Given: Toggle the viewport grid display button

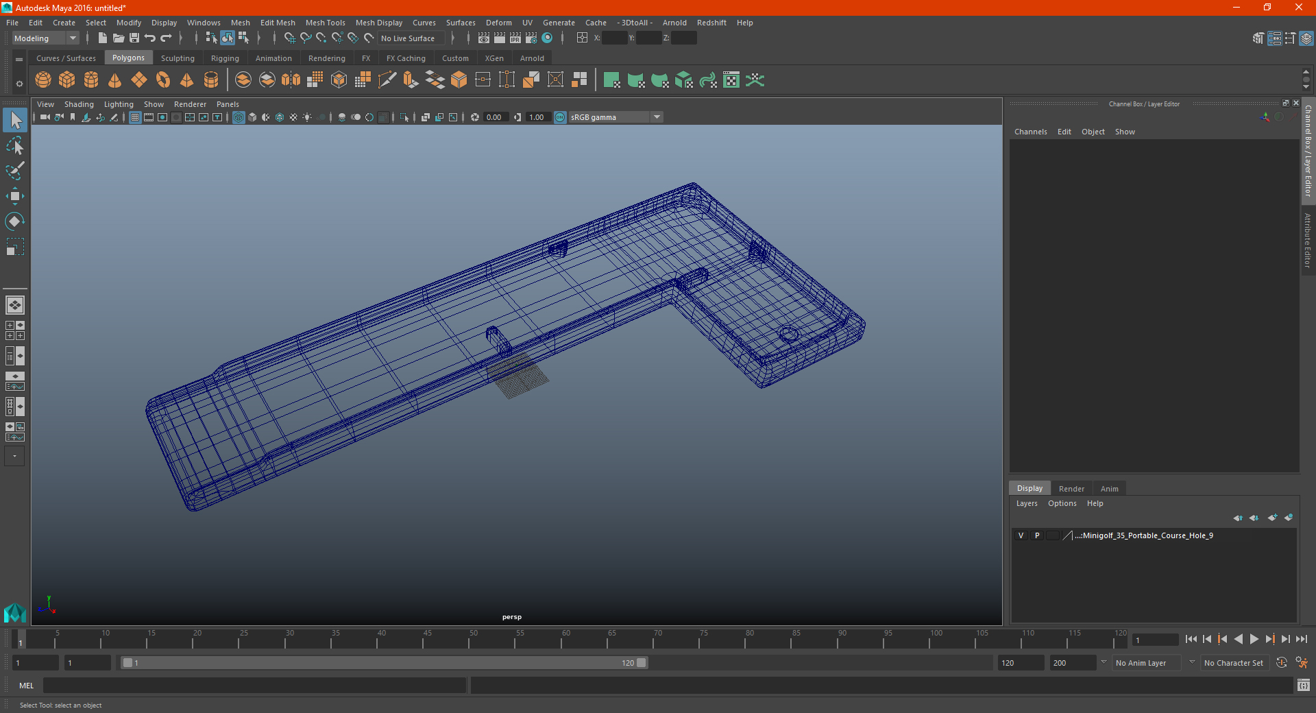Looking at the screenshot, I should click(x=135, y=117).
